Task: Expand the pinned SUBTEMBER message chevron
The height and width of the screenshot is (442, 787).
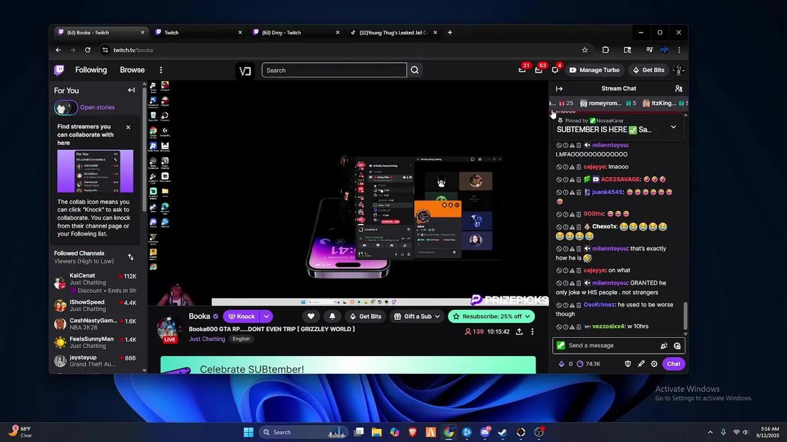Action: click(x=673, y=127)
